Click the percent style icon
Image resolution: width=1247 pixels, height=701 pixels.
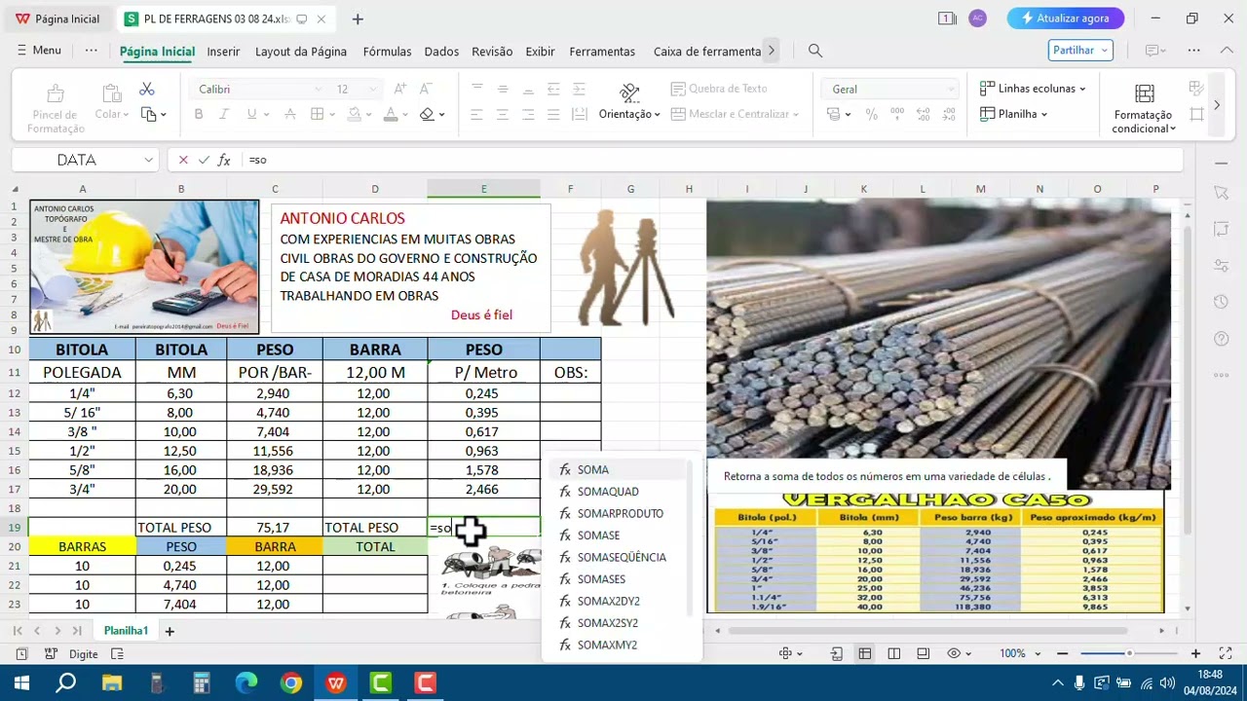pos(871,114)
